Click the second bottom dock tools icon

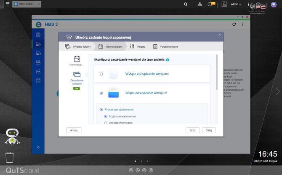pos(138,170)
